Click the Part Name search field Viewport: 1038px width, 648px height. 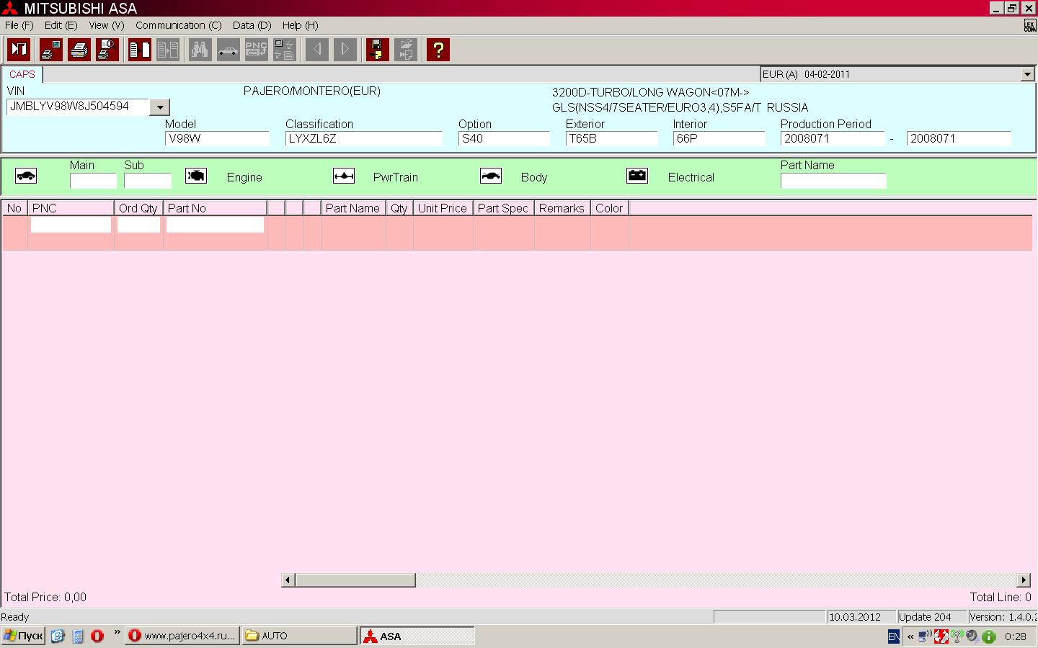point(833,181)
